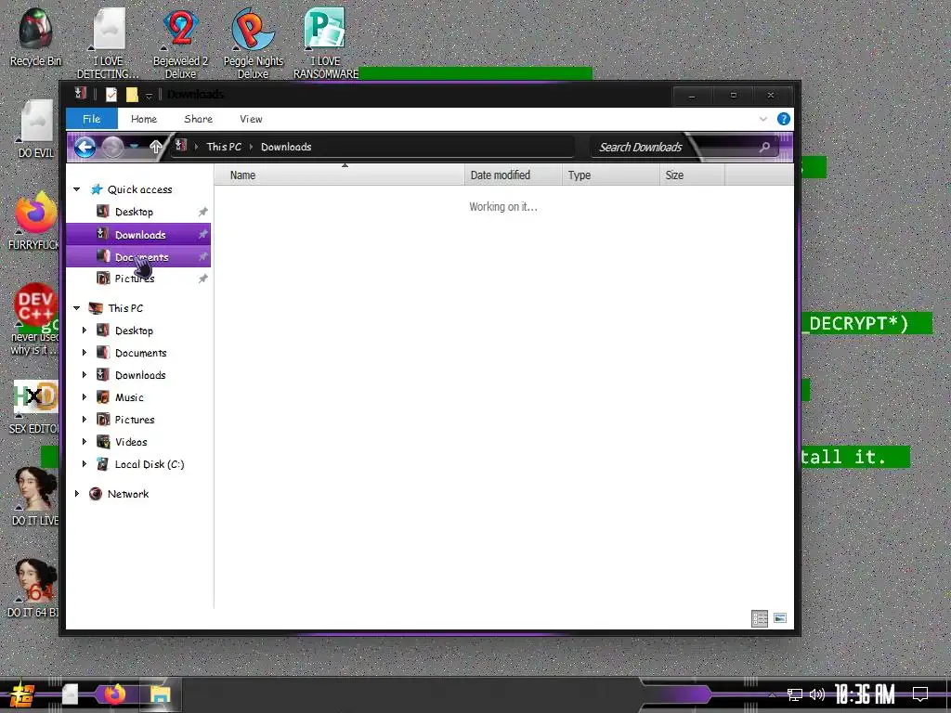Open the recent locations dropdown arrow
Screen dimensions: 951x713
[134, 147]
